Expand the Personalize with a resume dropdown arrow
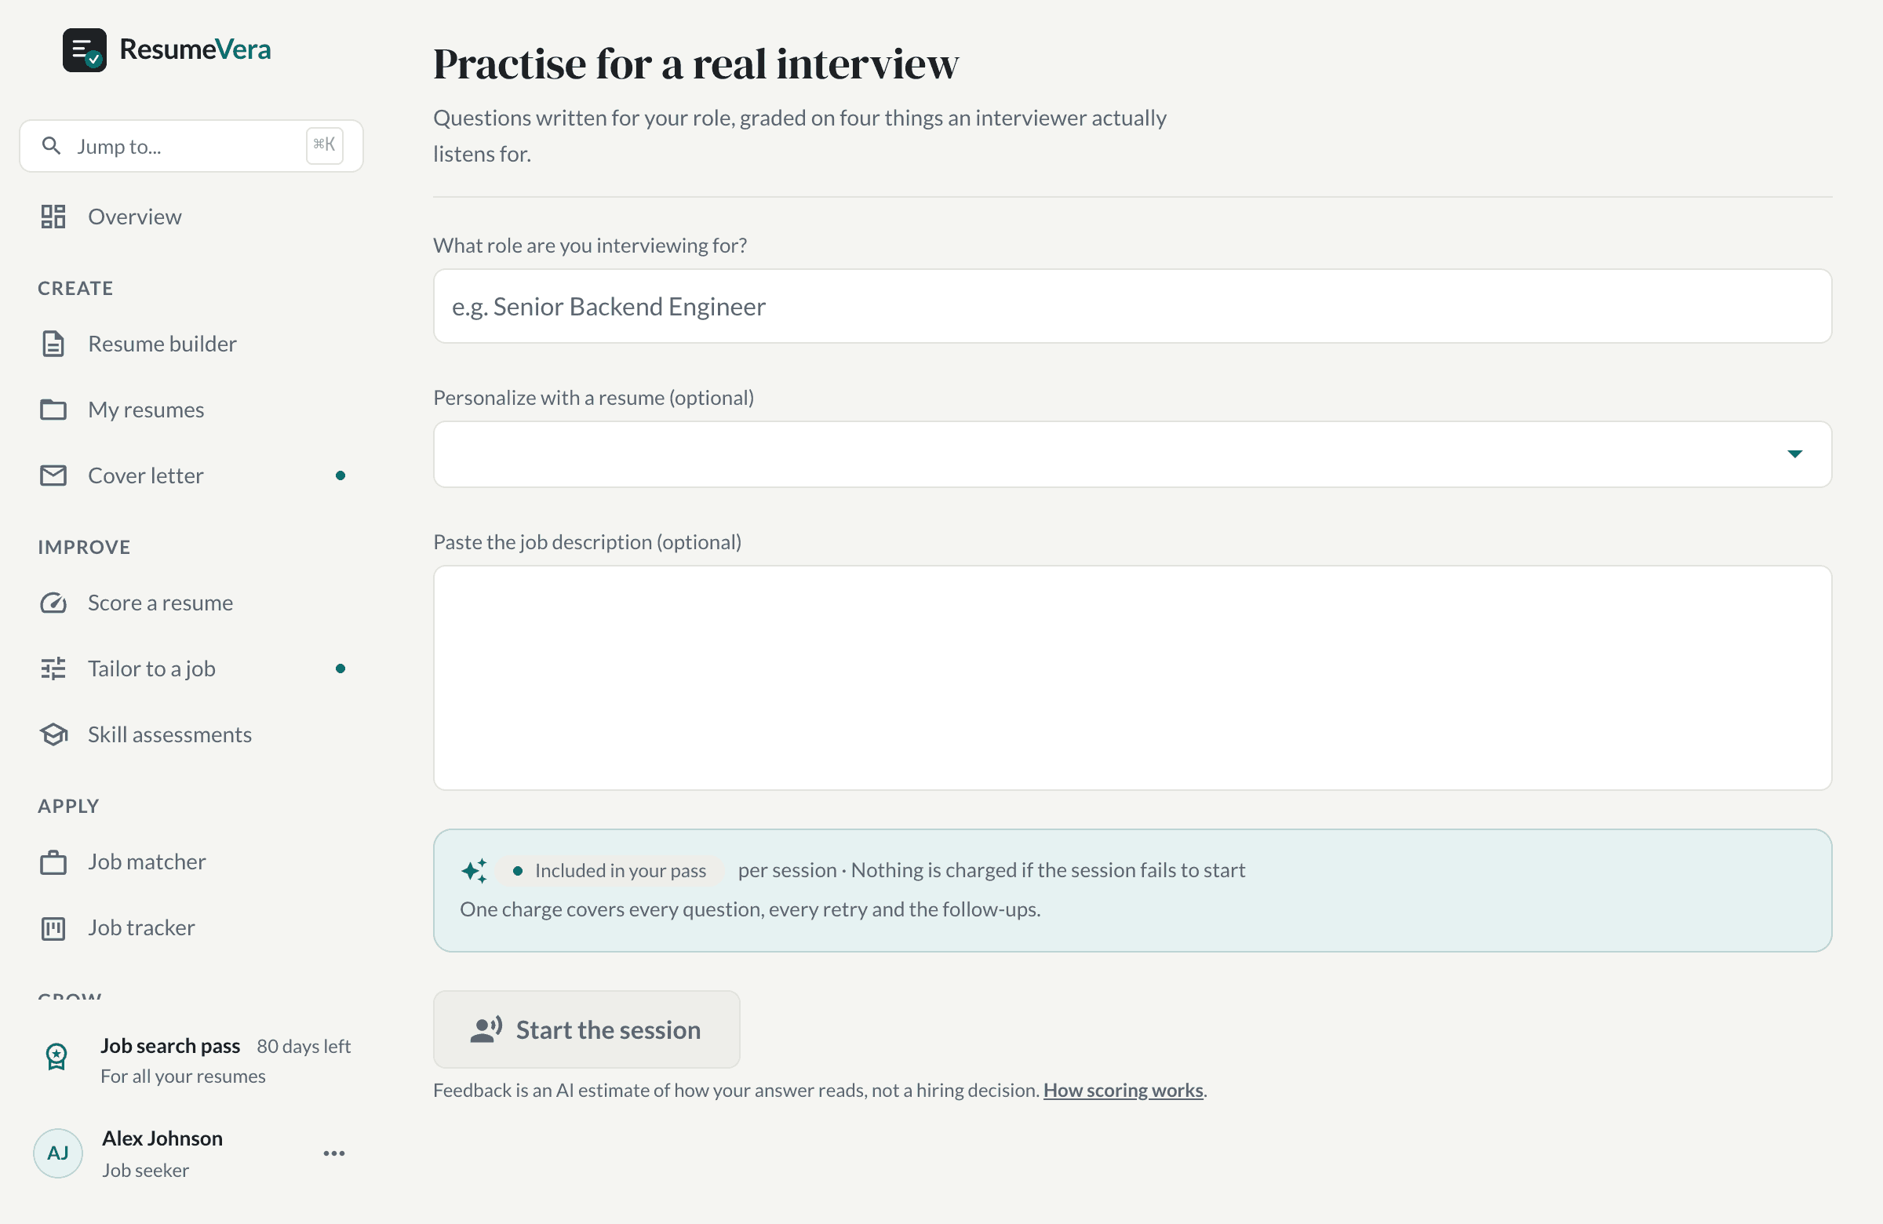Viewport: 1883px width, 1224px height. click(1794, 454)
